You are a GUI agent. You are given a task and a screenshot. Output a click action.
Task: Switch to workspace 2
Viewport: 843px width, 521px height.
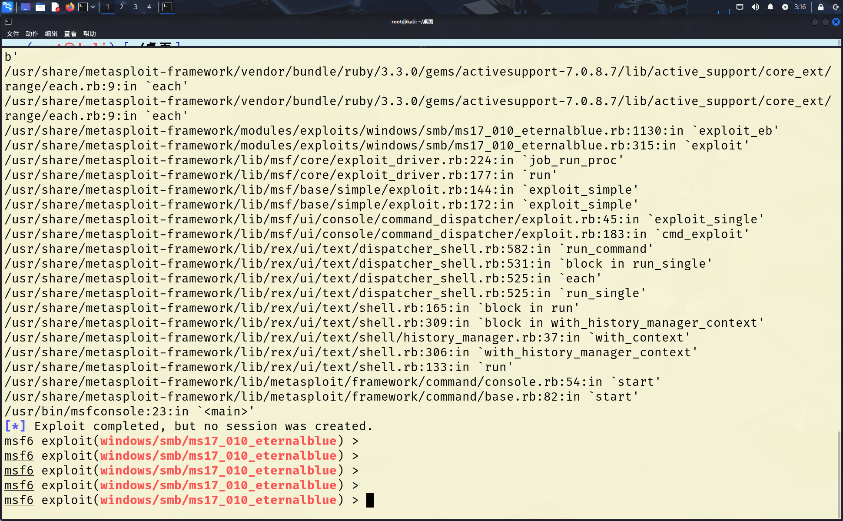122,7
